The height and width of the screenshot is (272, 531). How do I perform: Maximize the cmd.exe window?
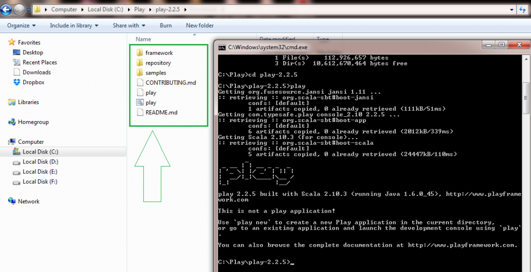(x=502, y=44)
